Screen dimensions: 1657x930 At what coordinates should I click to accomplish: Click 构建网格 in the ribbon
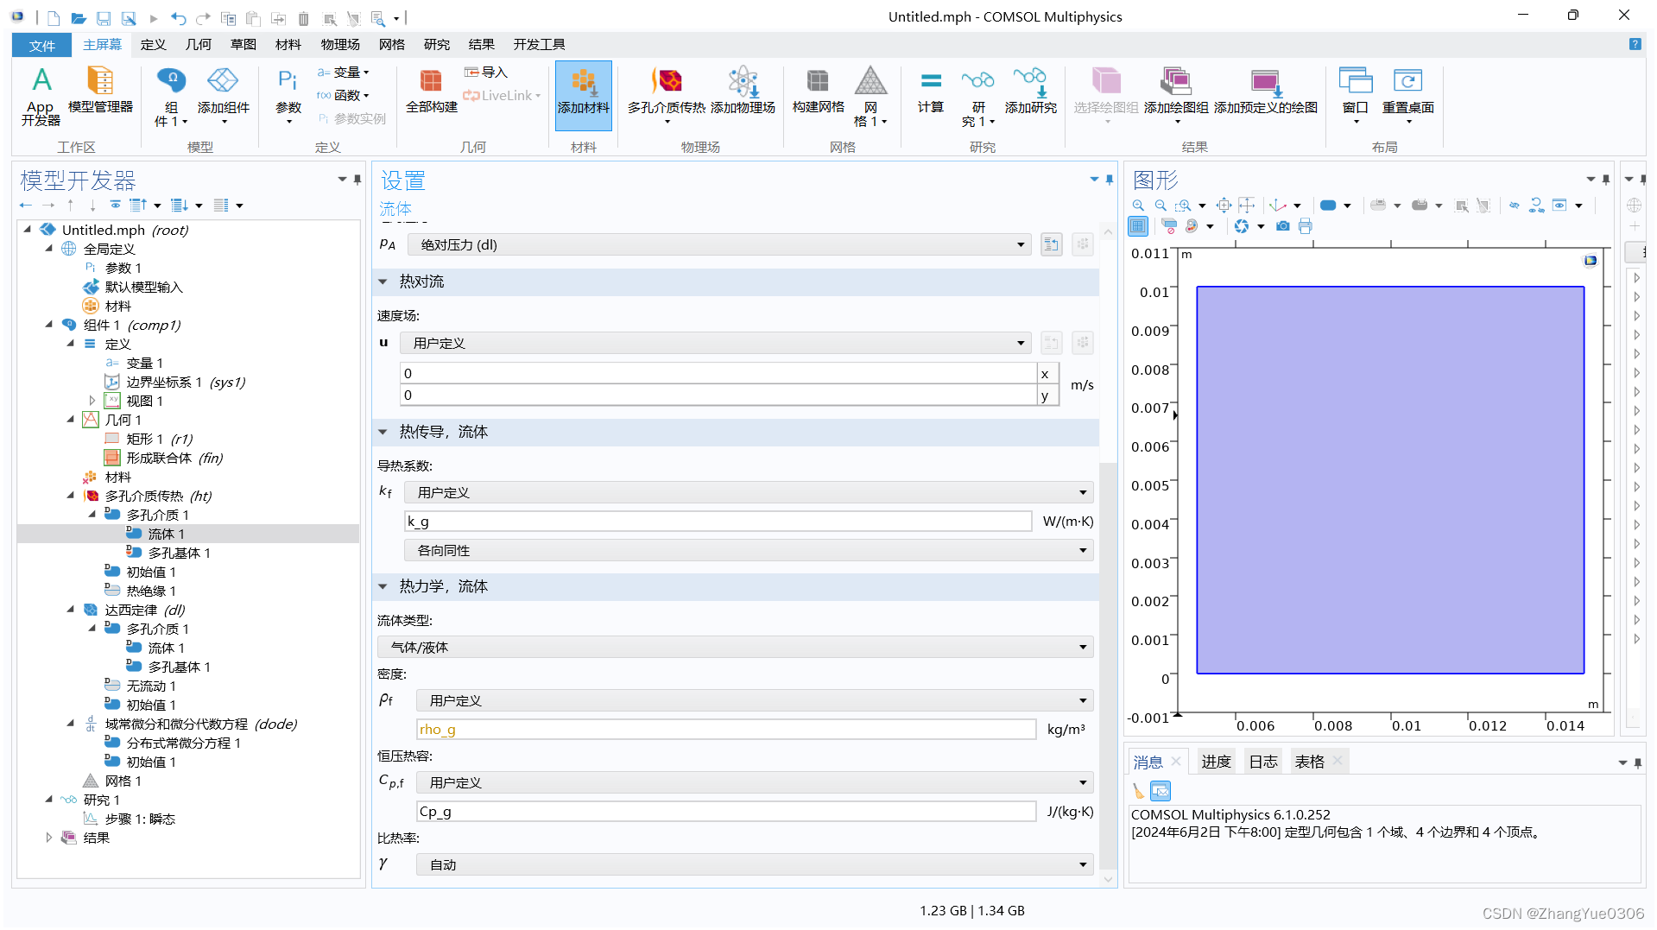(818, 90)
